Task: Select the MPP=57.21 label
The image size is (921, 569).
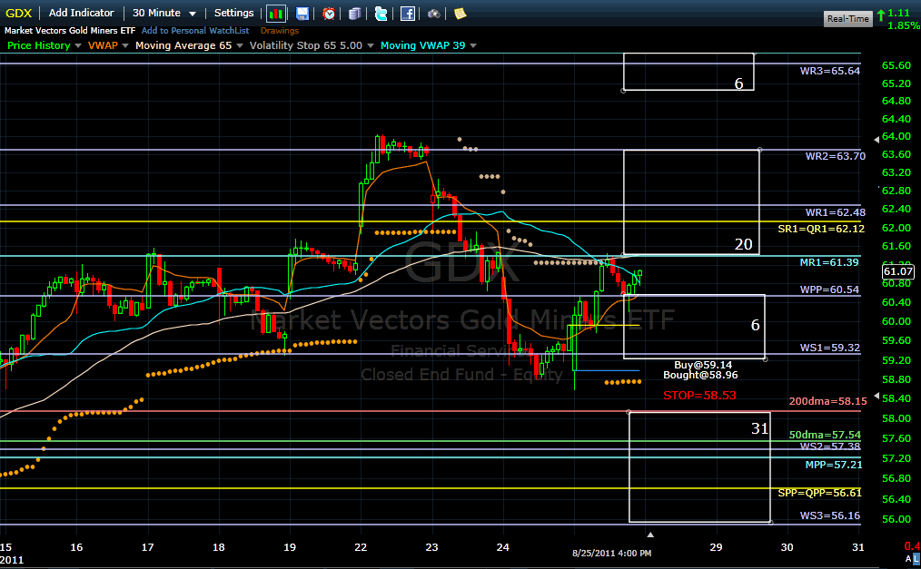Action: [x=834, y=465]
